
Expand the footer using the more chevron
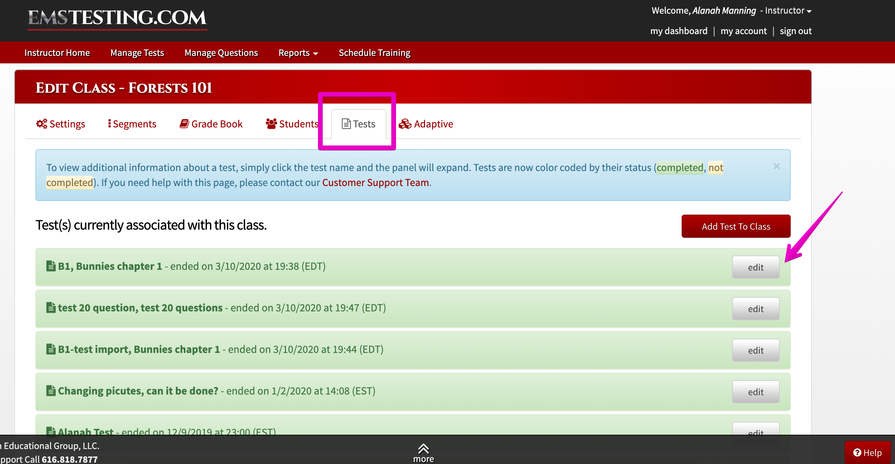pos(423,448)
